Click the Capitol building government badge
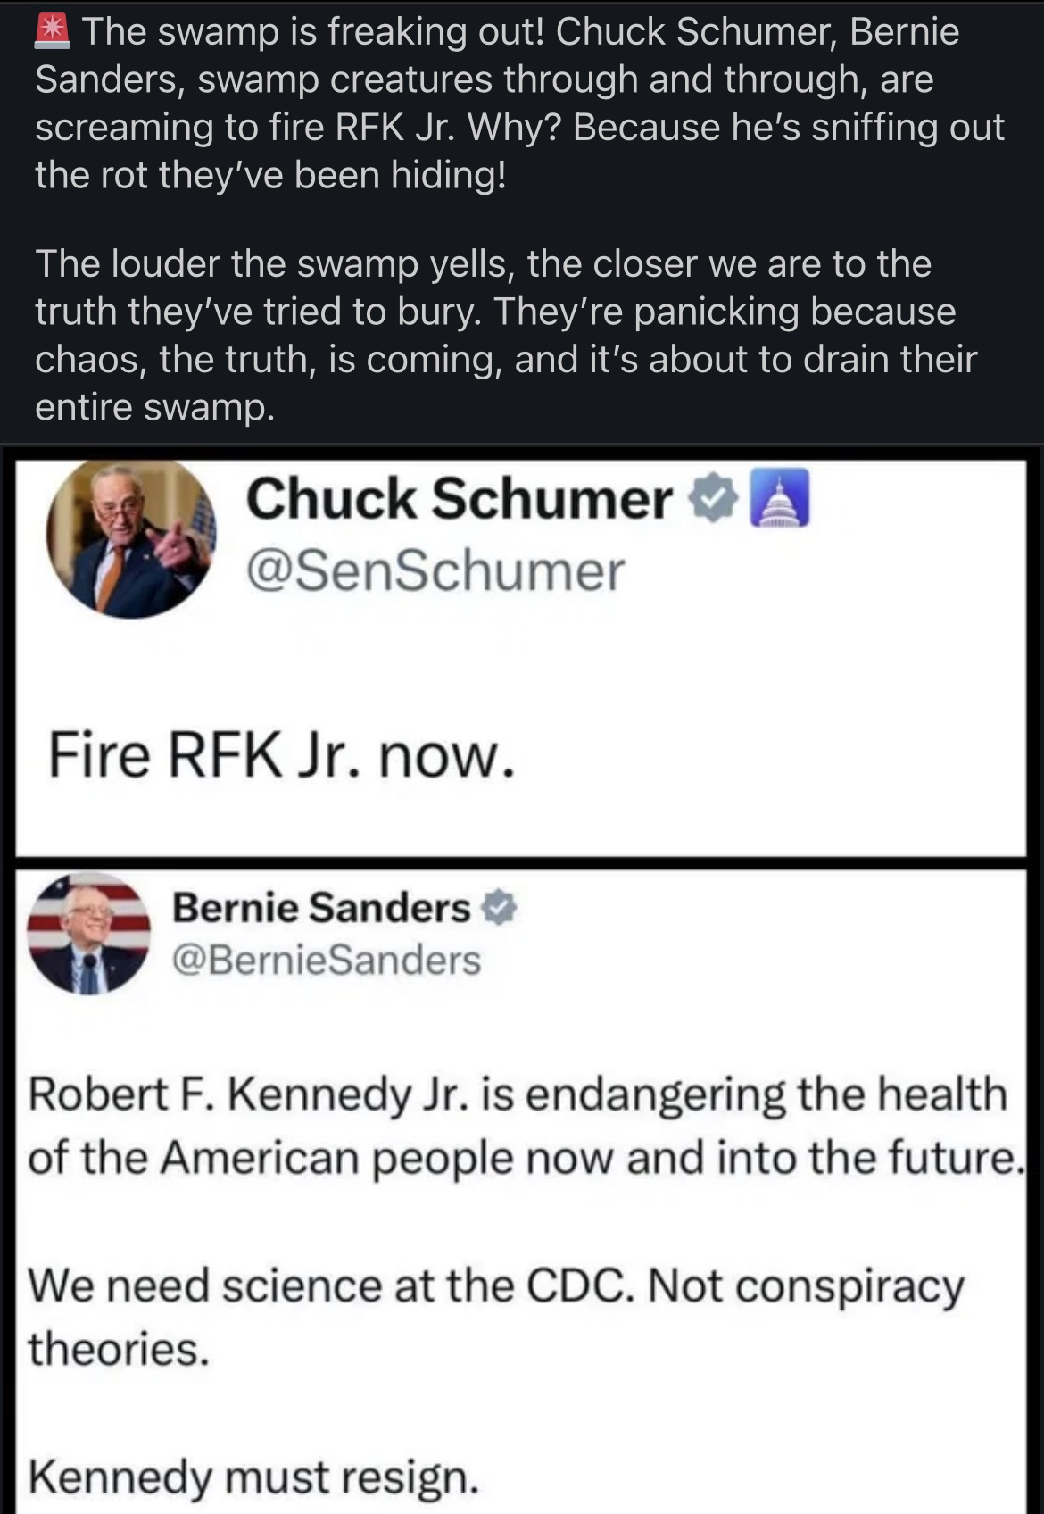Screen dimensions: 1044x1514 point(781,498)
